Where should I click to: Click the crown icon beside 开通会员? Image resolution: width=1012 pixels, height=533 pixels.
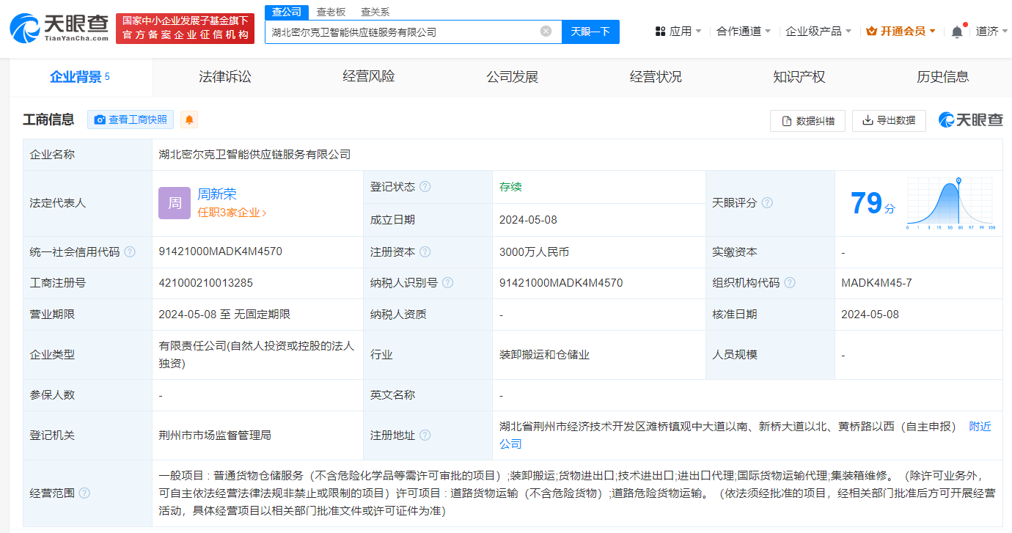click(x=872, y=32)
